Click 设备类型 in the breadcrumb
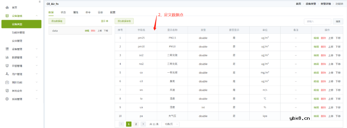This screenshot has width=347, height=128. coord(311,4)
